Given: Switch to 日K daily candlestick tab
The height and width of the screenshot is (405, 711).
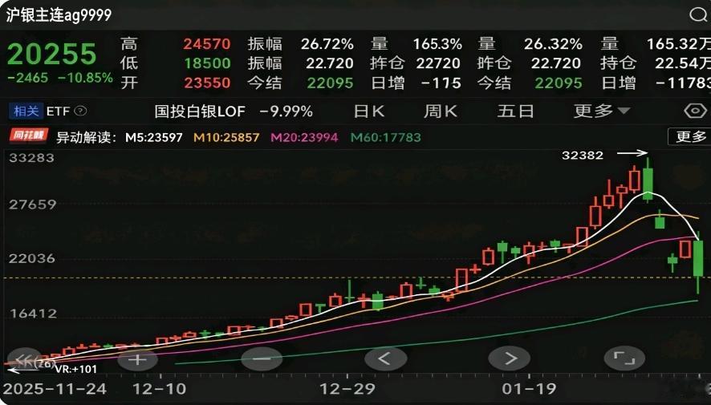Looking at the screenshot, I should tap(369, 111).
